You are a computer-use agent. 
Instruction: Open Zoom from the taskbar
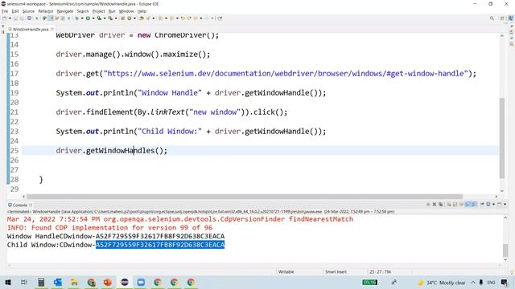click(x=141, y=282)
